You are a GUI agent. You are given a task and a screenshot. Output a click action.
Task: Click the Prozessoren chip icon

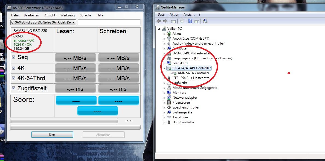(x=169, y=103)
